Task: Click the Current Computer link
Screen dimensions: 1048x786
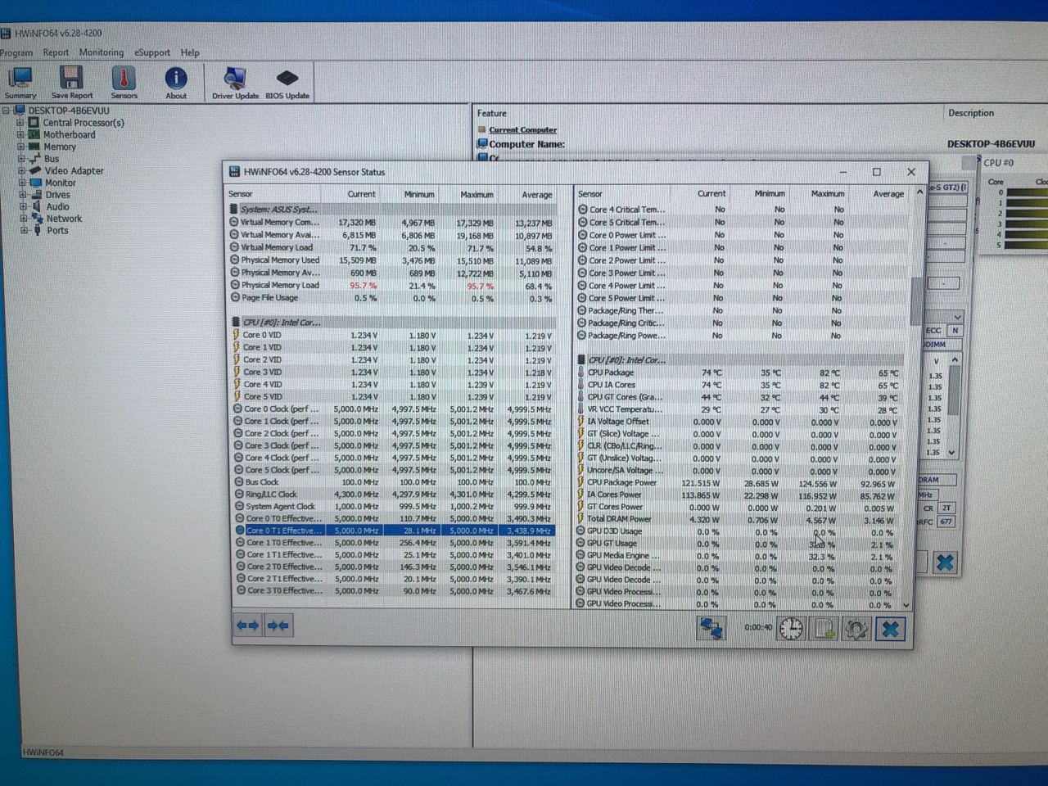Action: 522,129
